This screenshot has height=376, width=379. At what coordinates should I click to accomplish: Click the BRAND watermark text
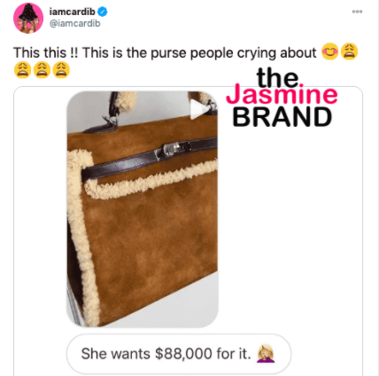tap(282, 117)
